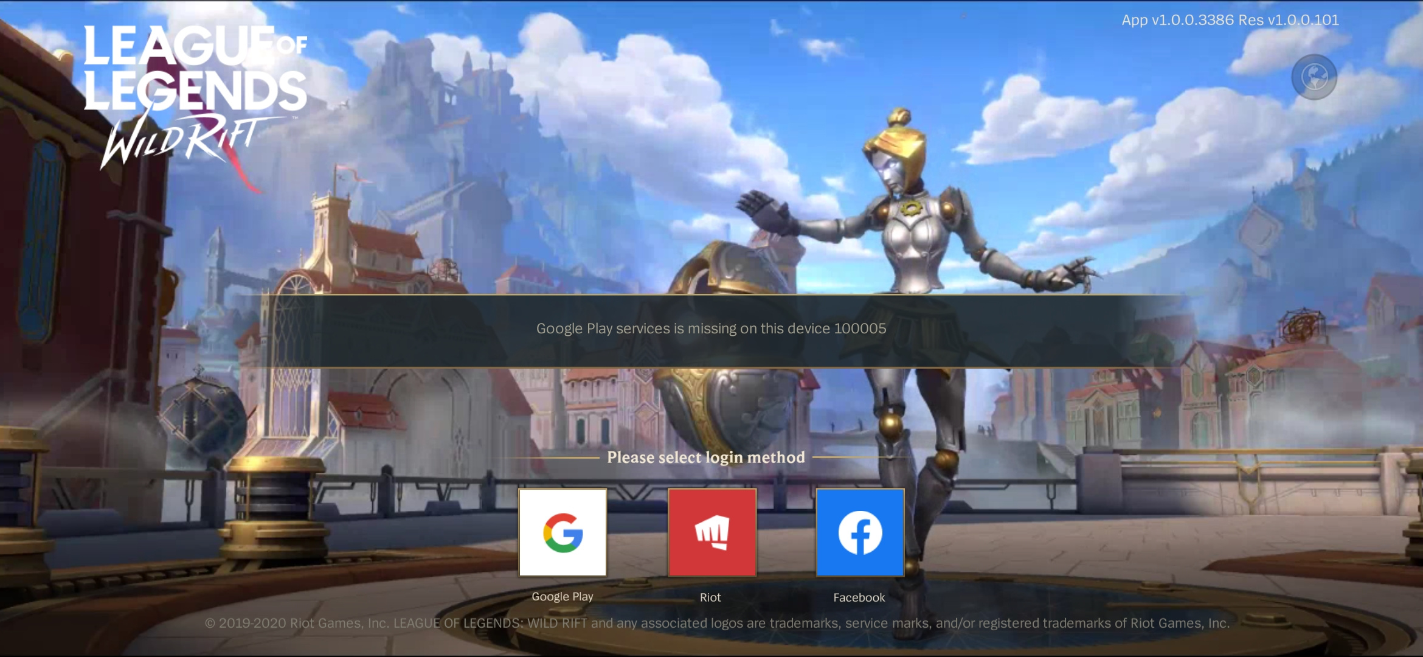Screen dimensions: 1423x657
Task: Click the 'Riot' label text
Action: [710, 597]
